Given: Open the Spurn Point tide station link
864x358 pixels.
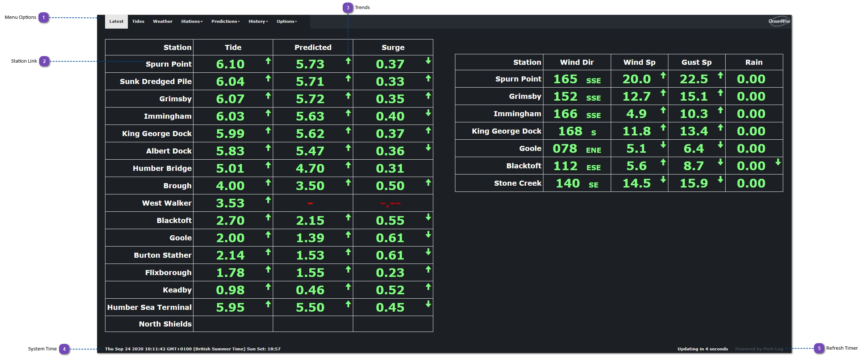Looking at the screenshot, I should click(x=168, y=64).
